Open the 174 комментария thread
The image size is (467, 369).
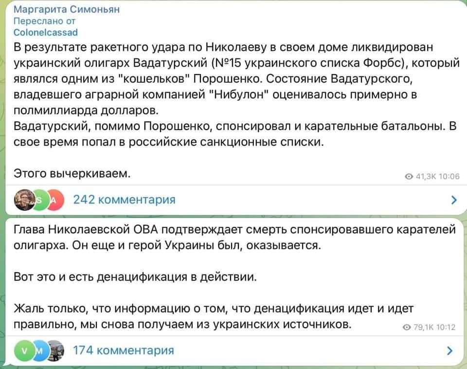(x=123, y=350)
